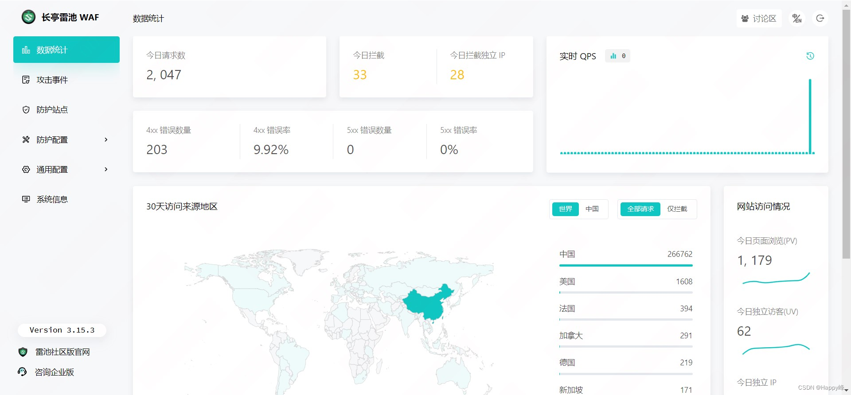Viewport: 851px width, 395px height.
Task: Click 今日拦截 value 33
Action: click(360, 75)
